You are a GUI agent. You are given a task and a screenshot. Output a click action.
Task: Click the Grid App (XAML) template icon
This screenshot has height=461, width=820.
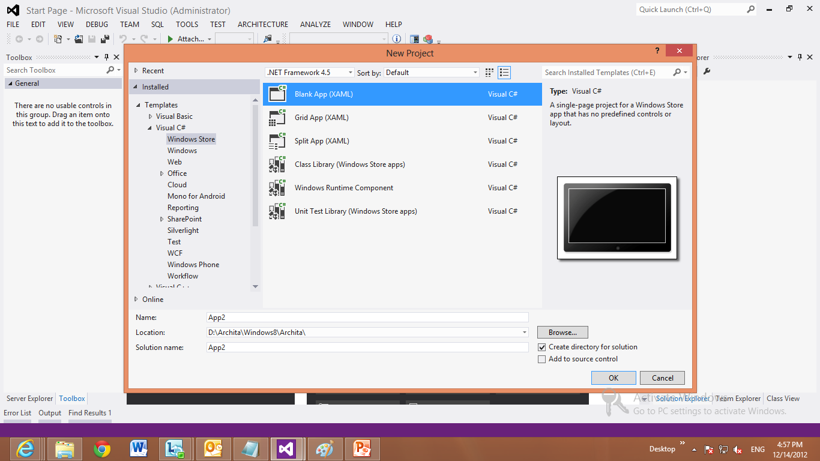pos(277,117)
